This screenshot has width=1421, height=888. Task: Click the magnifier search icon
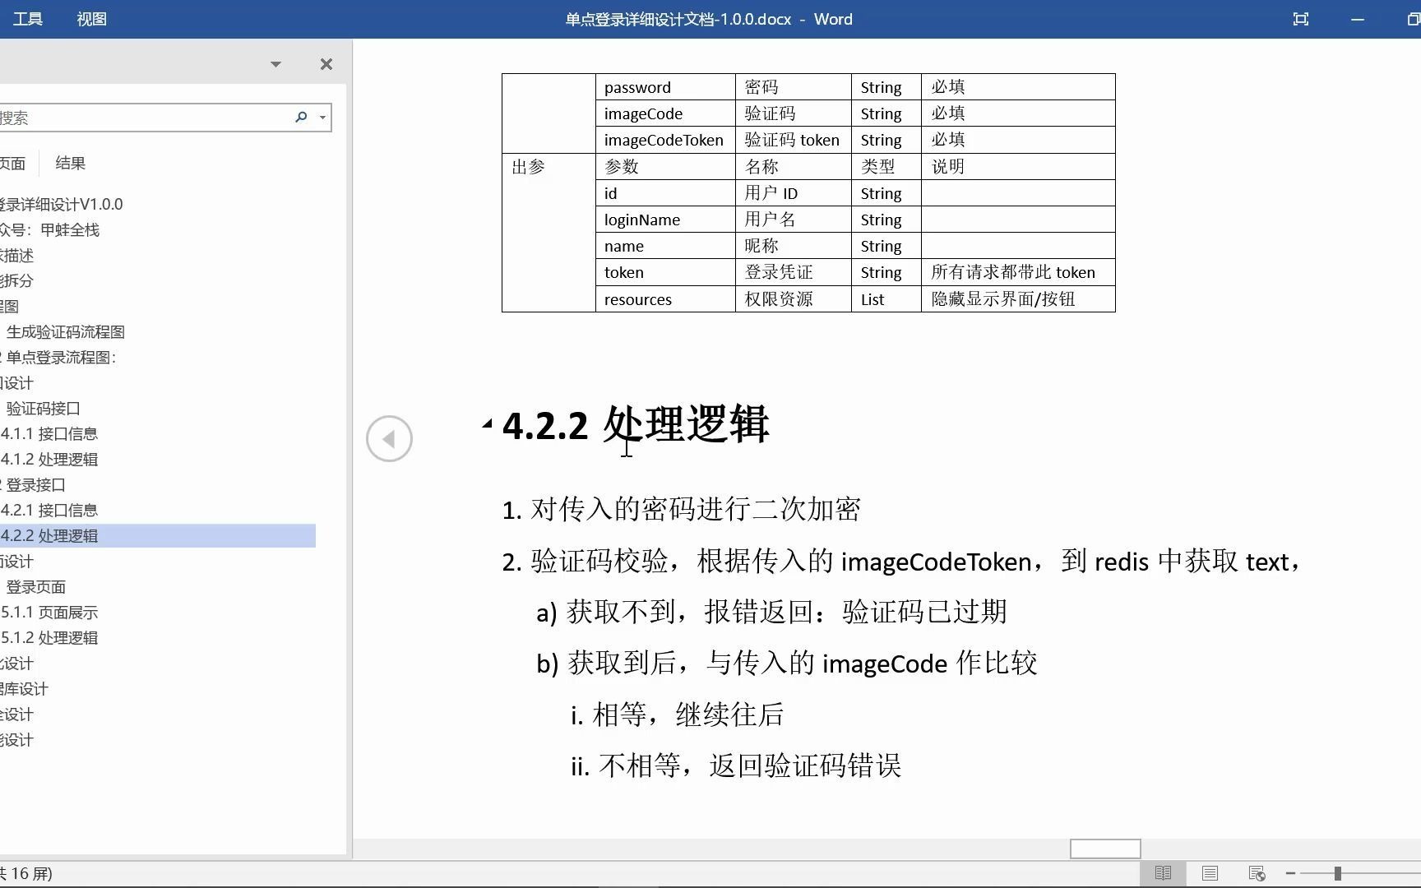301,118
